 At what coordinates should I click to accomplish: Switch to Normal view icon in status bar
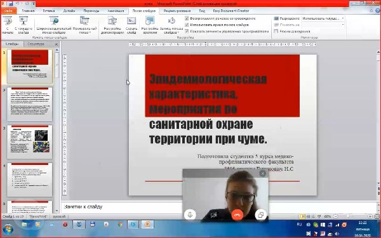302,216
